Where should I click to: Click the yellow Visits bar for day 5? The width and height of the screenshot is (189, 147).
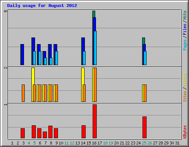point(33,76)
